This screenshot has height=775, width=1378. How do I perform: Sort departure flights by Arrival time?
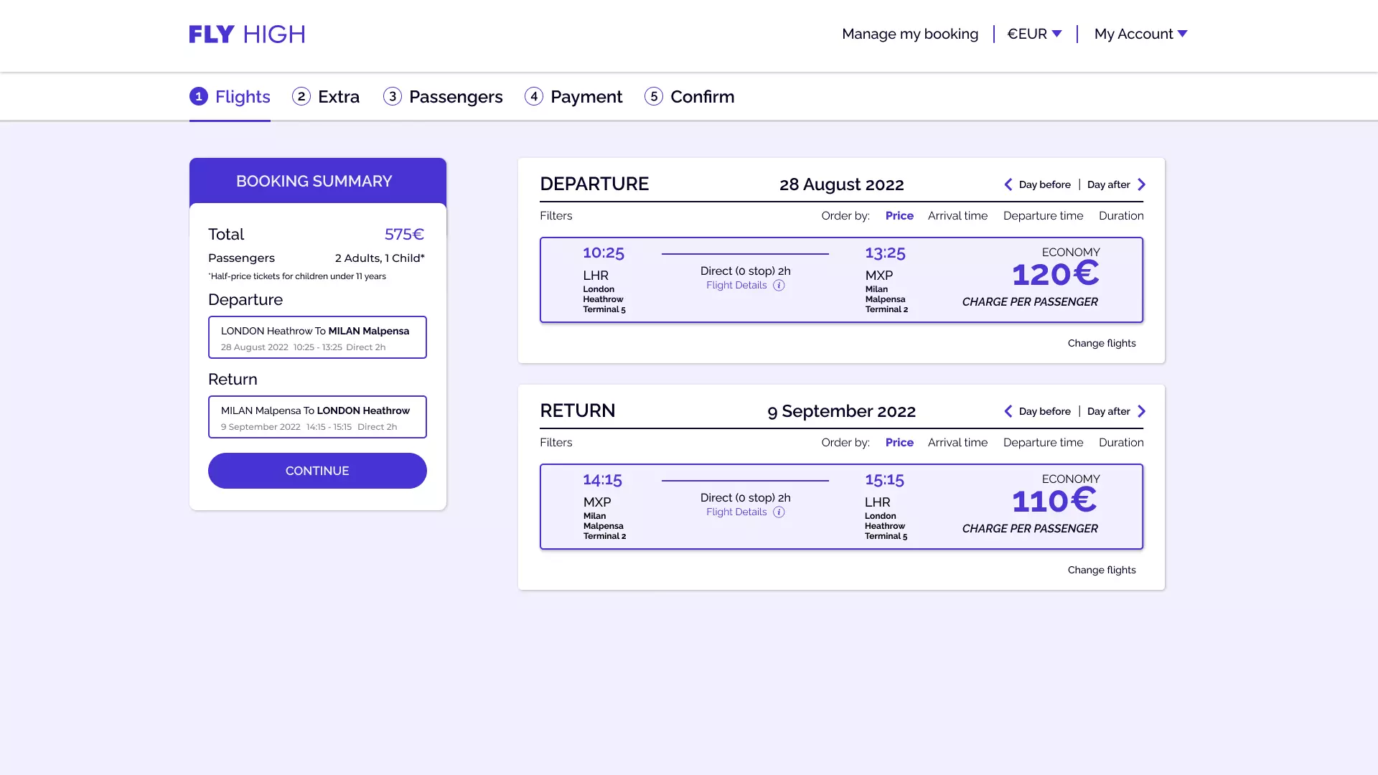pyautogui.click(x=957, y=216)
